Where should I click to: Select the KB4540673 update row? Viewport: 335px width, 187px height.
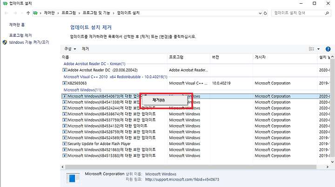[195, 96]
